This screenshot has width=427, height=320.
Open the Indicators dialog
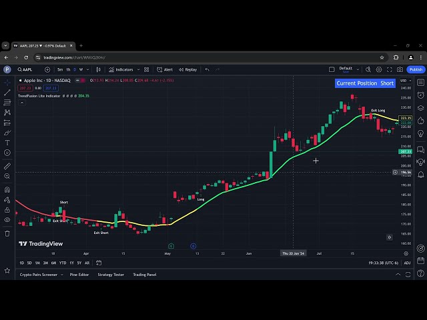[121, 69]
